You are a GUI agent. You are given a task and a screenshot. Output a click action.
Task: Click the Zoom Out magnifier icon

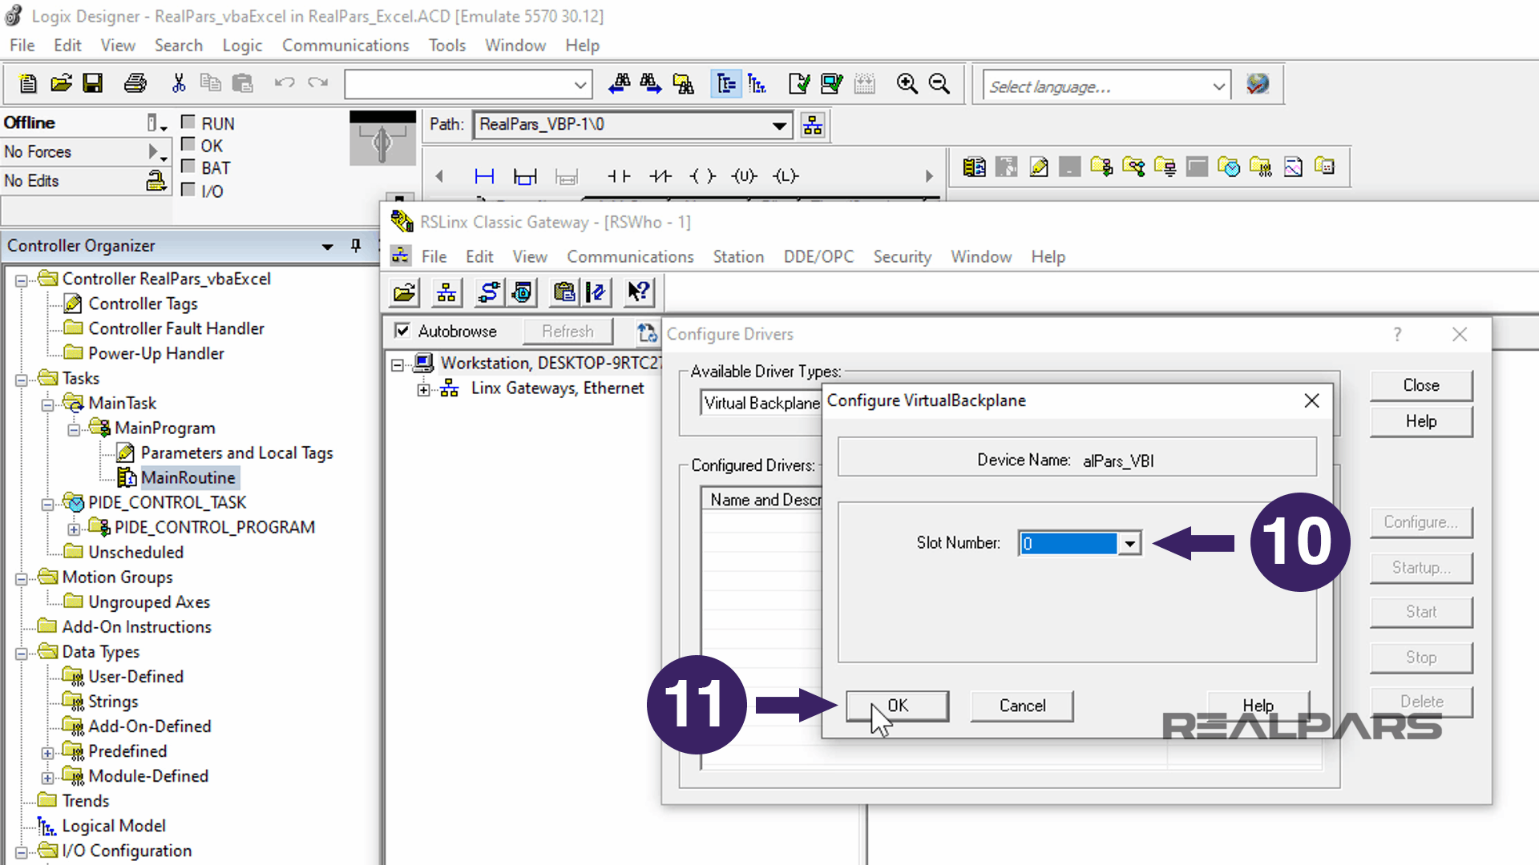click(939, 84)
